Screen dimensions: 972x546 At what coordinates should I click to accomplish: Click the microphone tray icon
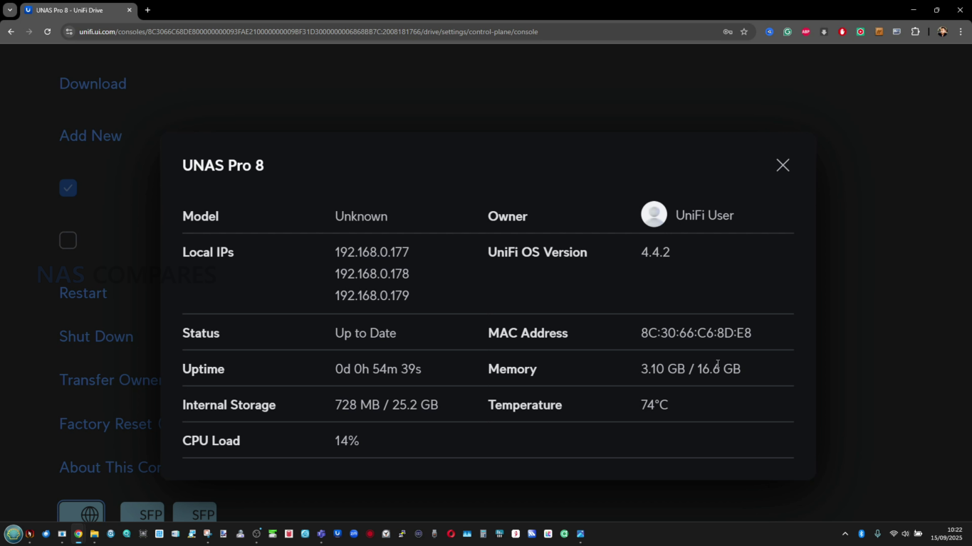[x=877, y=534]
